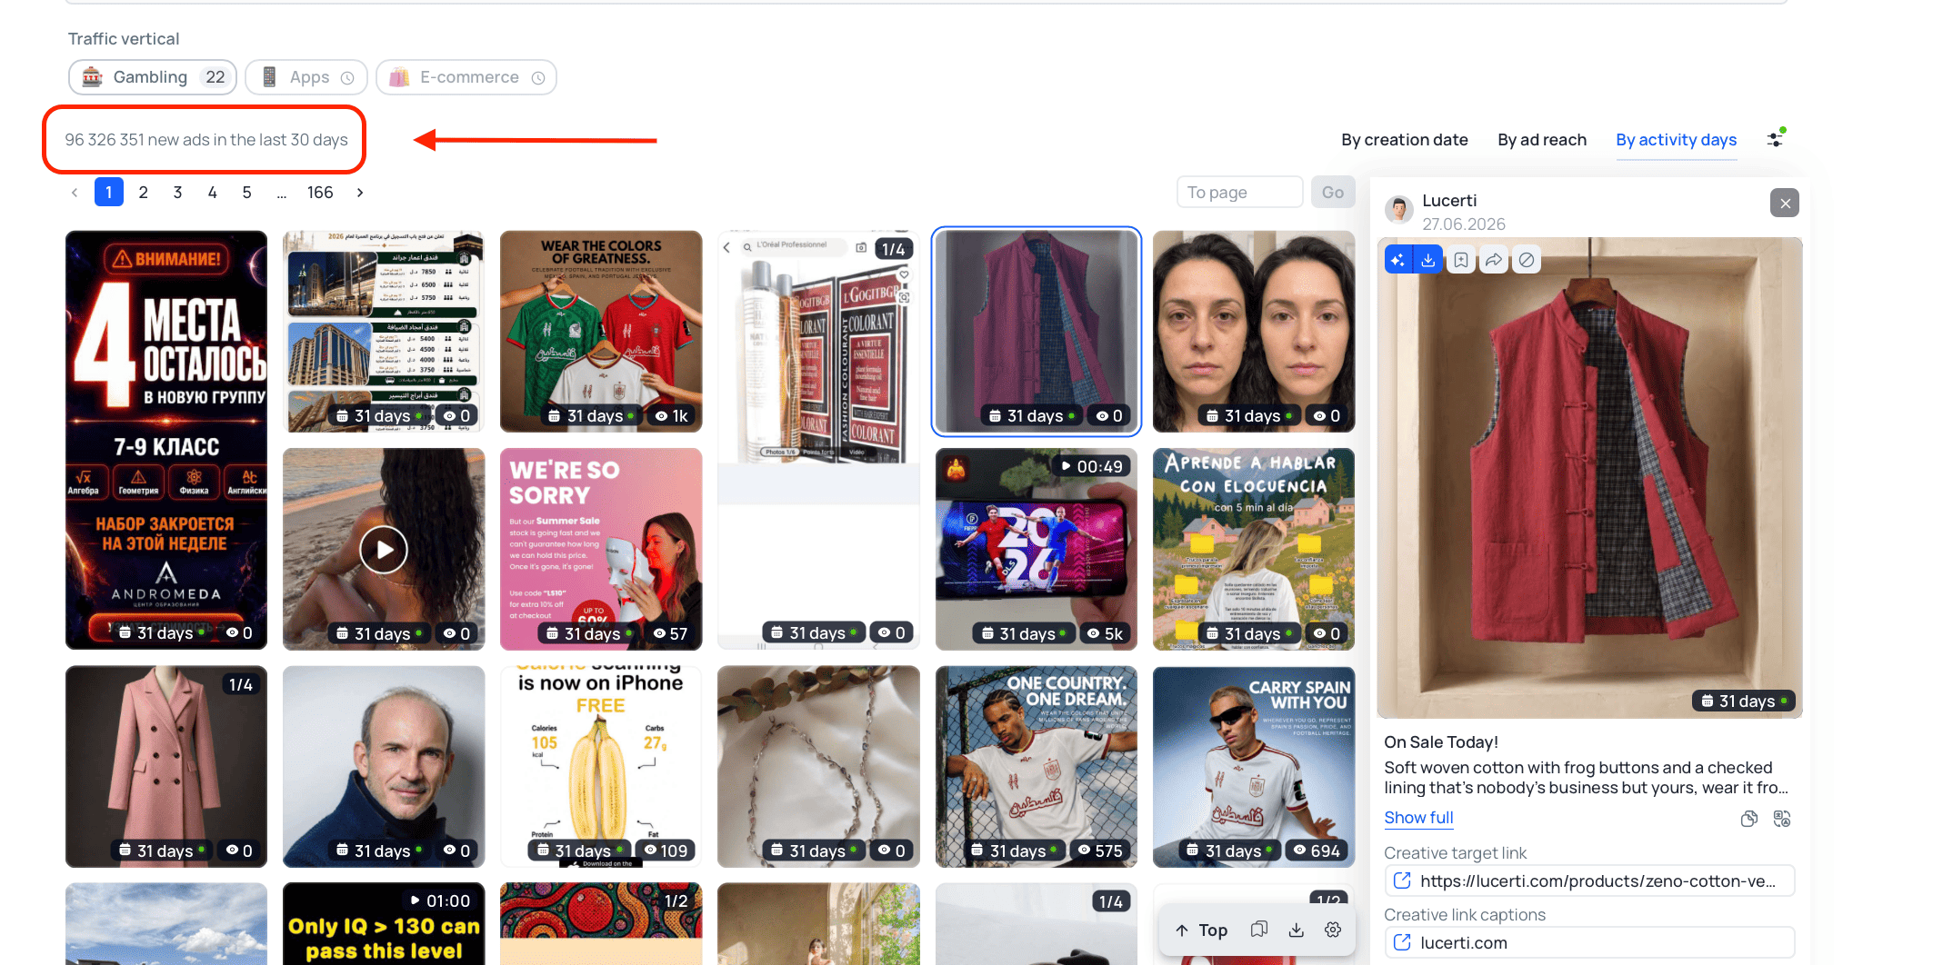
Task: Click the On Sale Today! headline
Action: pyautogui.click(x=1441, y=742)
